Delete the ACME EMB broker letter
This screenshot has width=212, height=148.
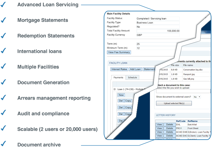[169, 132]
